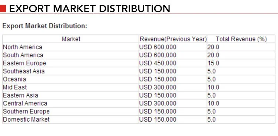The width and height of the screenshot is (278, 136).
Task: Click the Domestic Market row label
Action: point(26,119)
